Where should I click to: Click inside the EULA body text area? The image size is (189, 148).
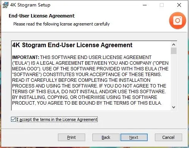(90, 80)
